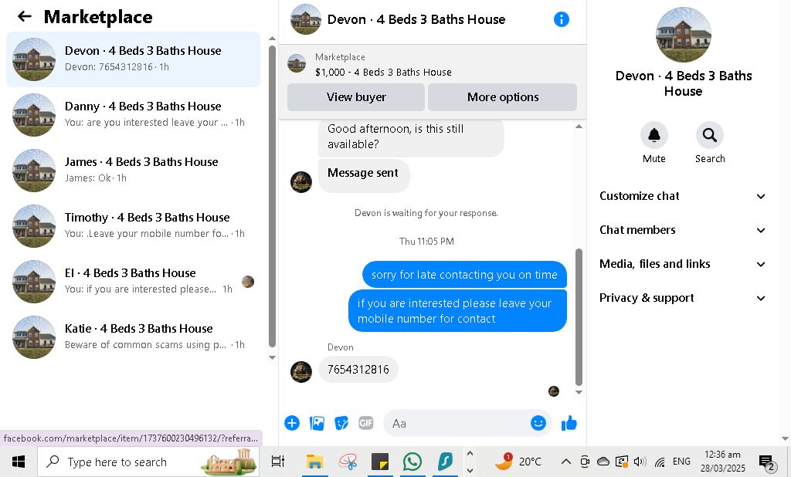
Task: Click Devon avatar beside 7654312816 message
Action: 301,371
